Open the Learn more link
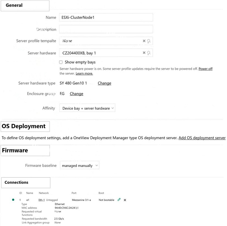Screen dimensions: 227x226 tap(84, 73)
